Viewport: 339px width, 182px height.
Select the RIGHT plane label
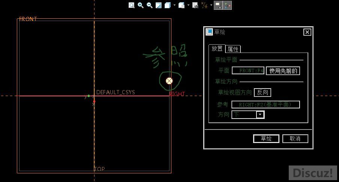pos(177,94)
